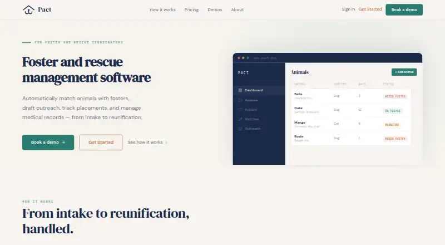Open the About nav link
Viewport: 445px width, 245px height.
(238, 9)
